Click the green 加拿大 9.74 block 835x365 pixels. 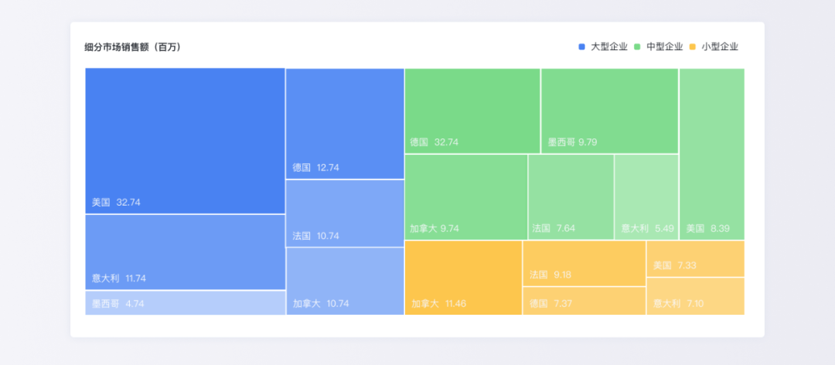click(x=465, y=196)
